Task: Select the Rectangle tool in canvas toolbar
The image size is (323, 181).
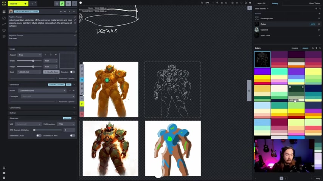Action: [82, 75]
